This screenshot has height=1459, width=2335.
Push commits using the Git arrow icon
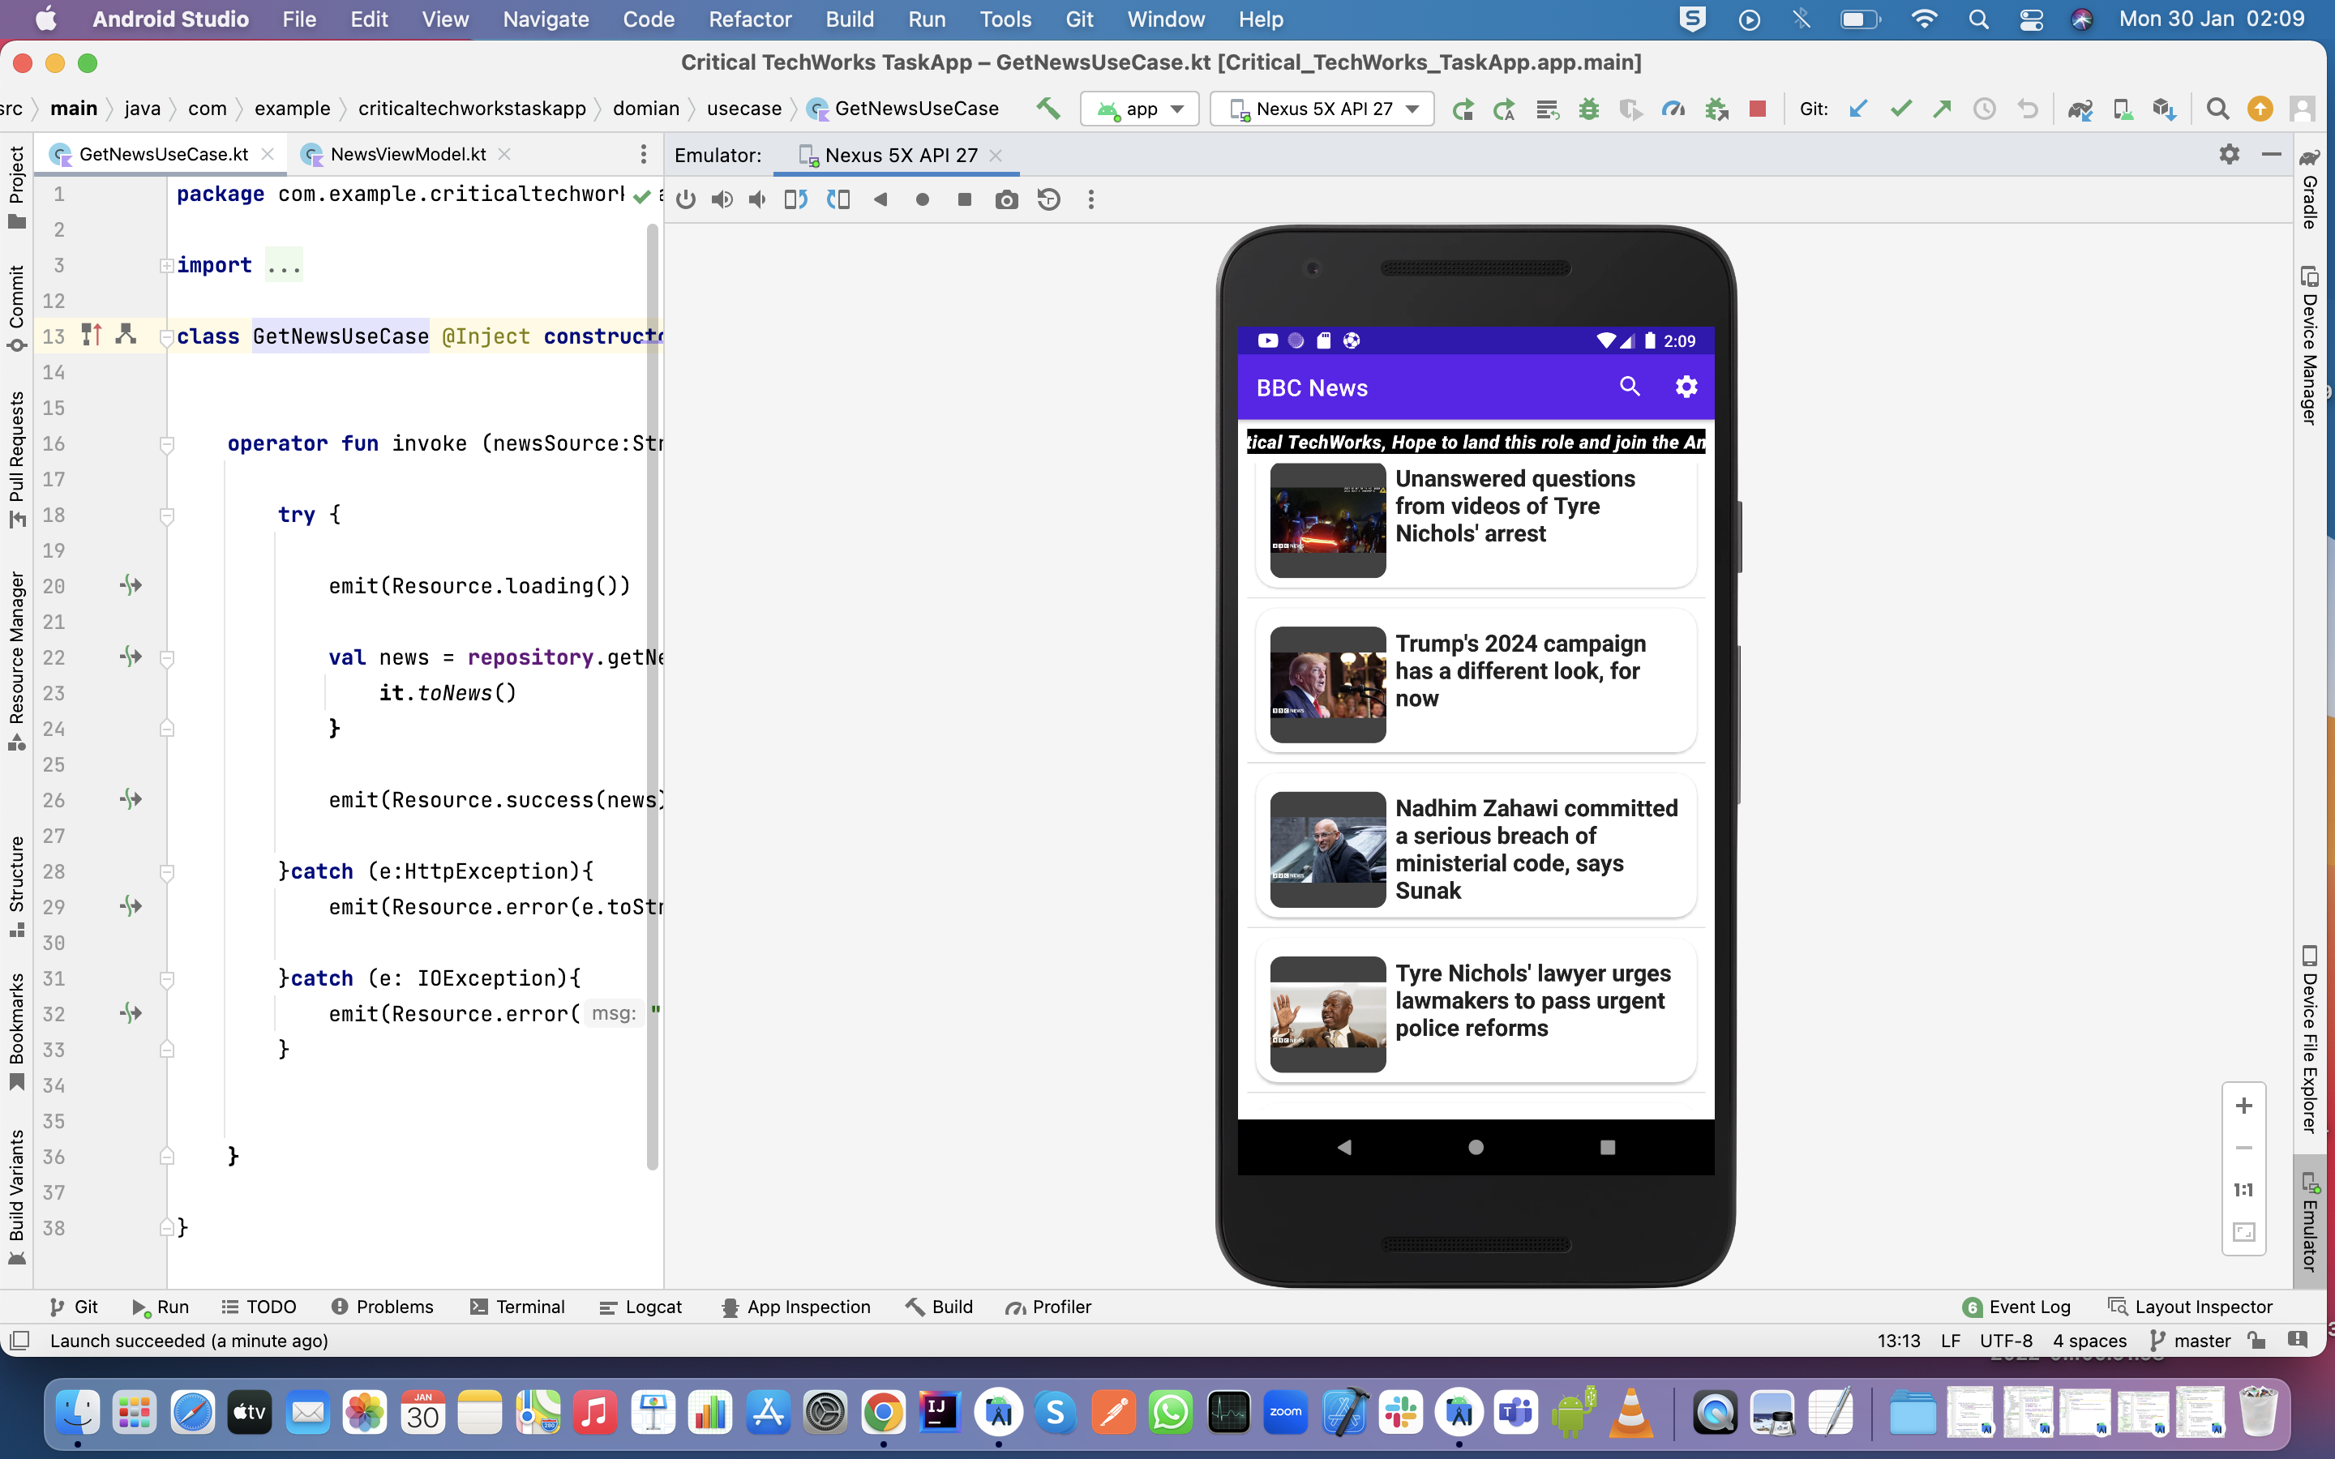click(1943, 108)
